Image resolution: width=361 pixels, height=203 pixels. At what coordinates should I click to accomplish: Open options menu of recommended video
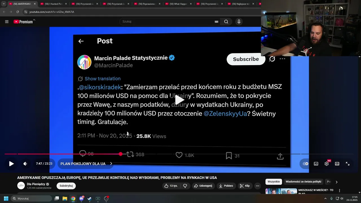pyautogui.click(x=340, y=191)
